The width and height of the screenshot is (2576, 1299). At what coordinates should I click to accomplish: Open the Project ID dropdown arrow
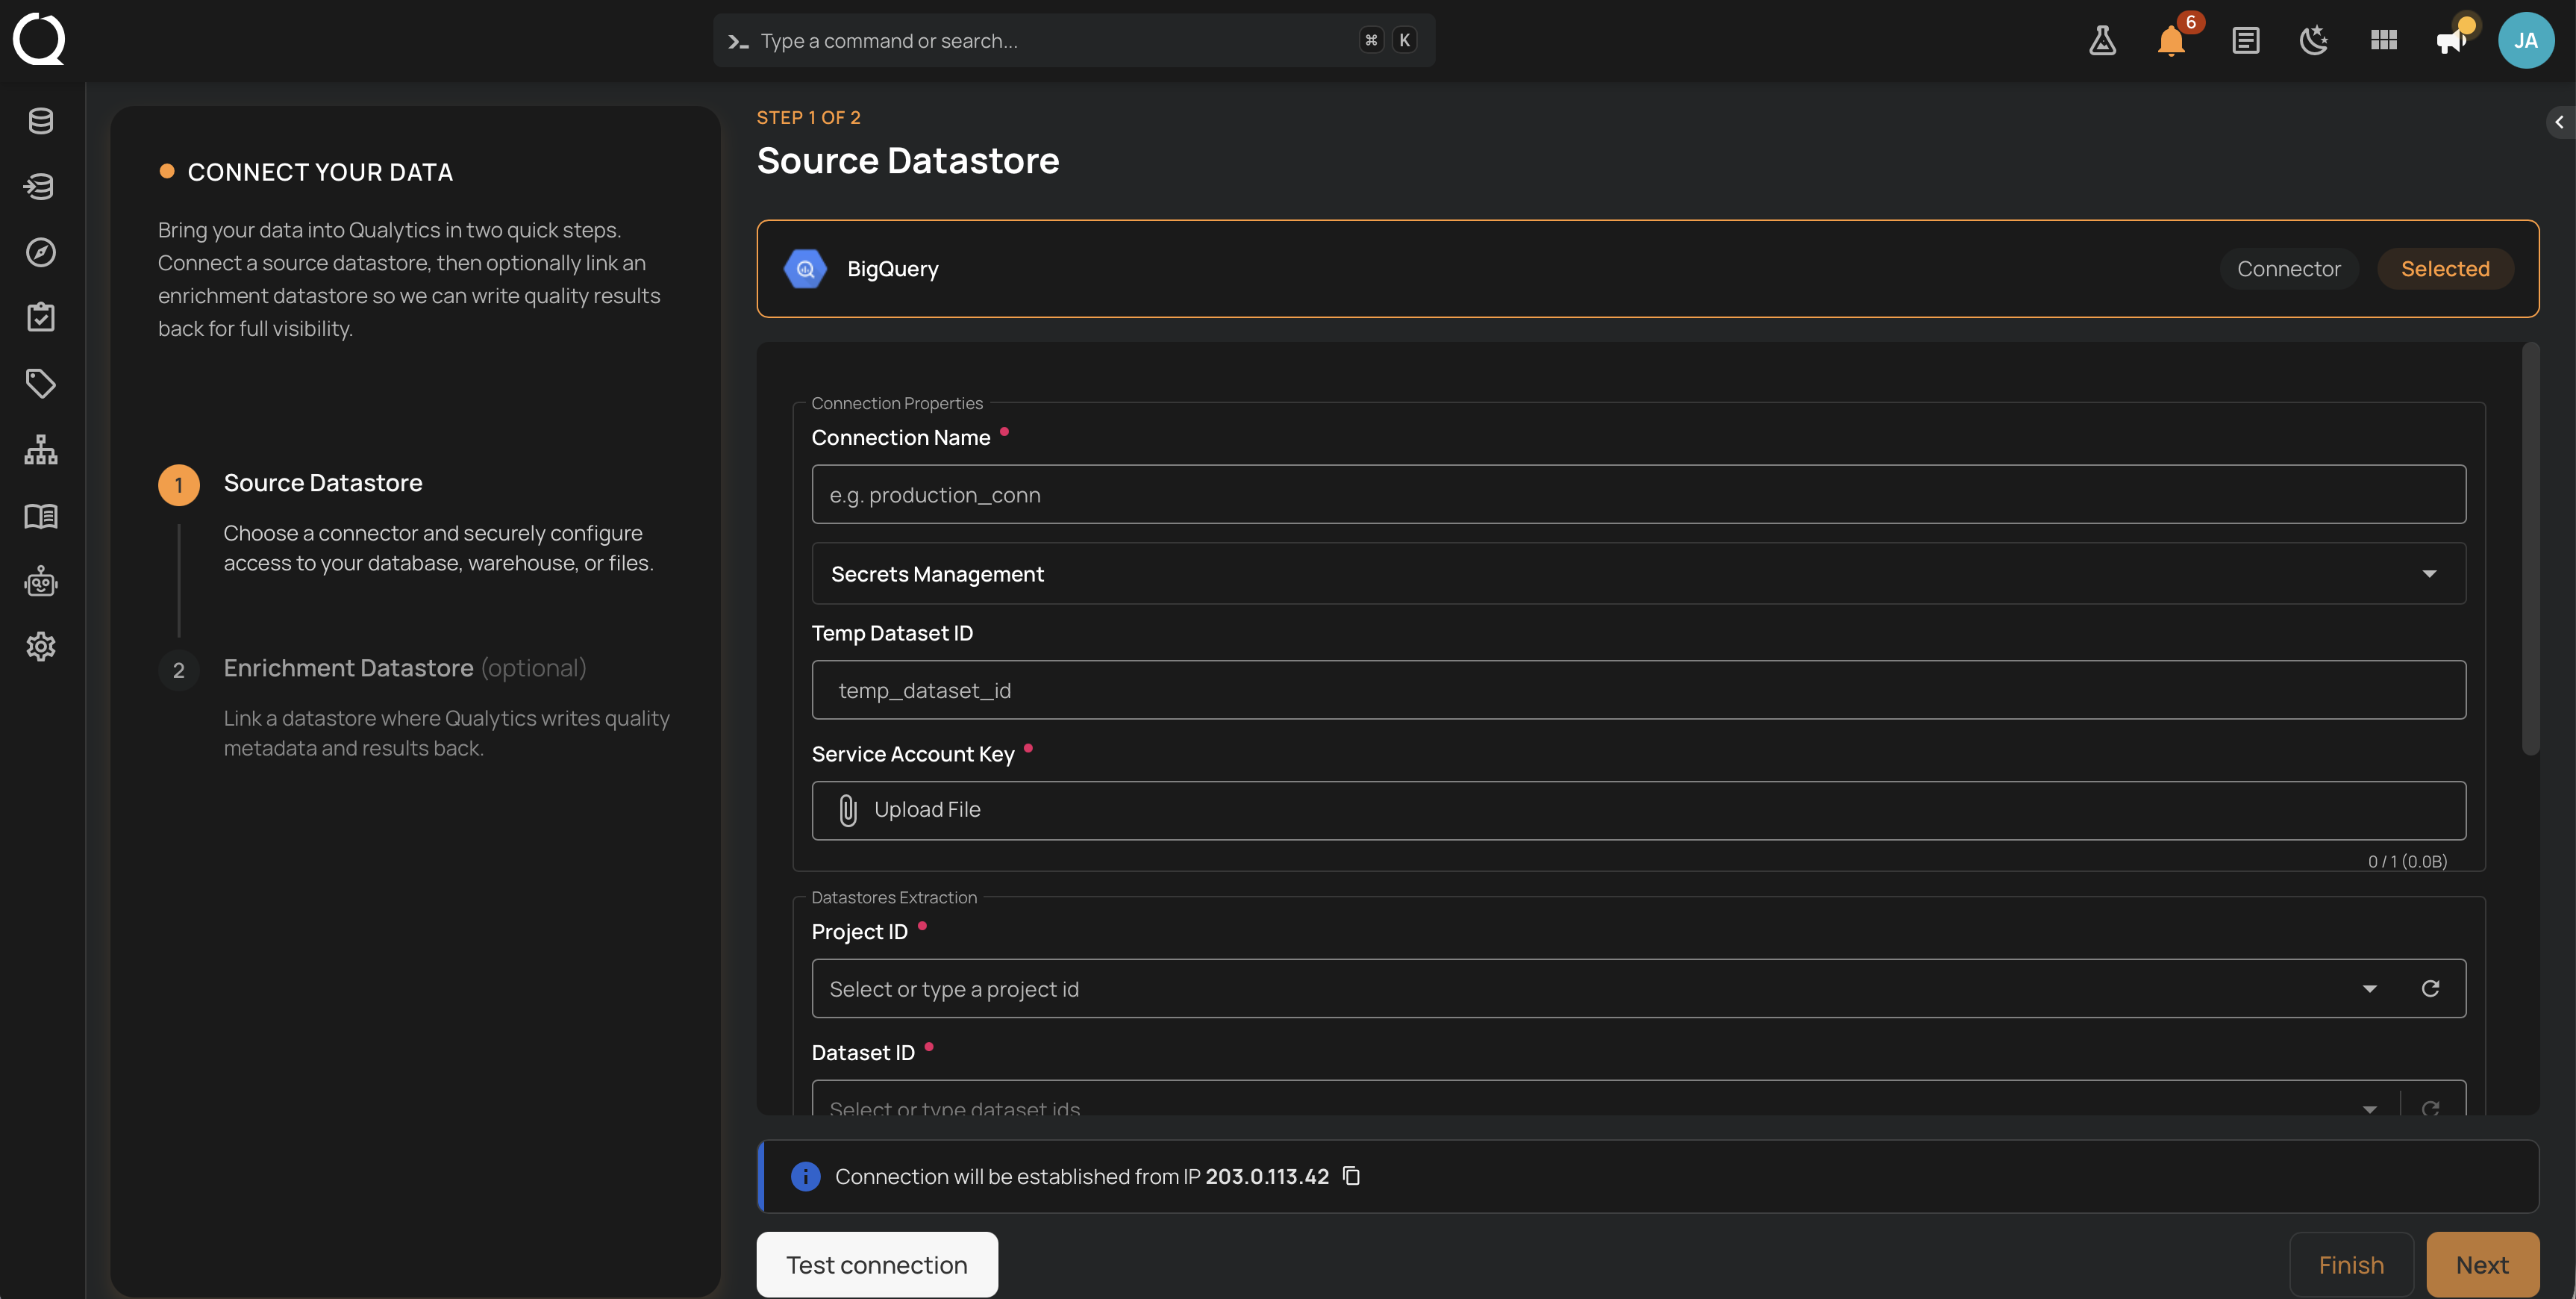pos(2369,988)
